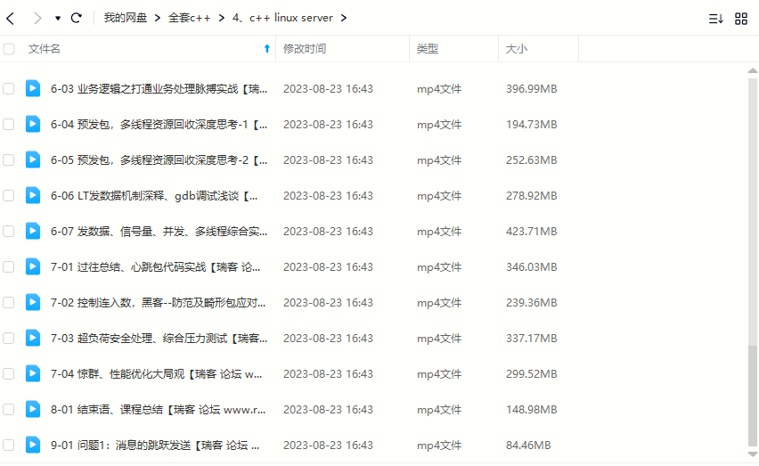
Task: Check the box for file 6-04
Action: (x=9, y=124)
